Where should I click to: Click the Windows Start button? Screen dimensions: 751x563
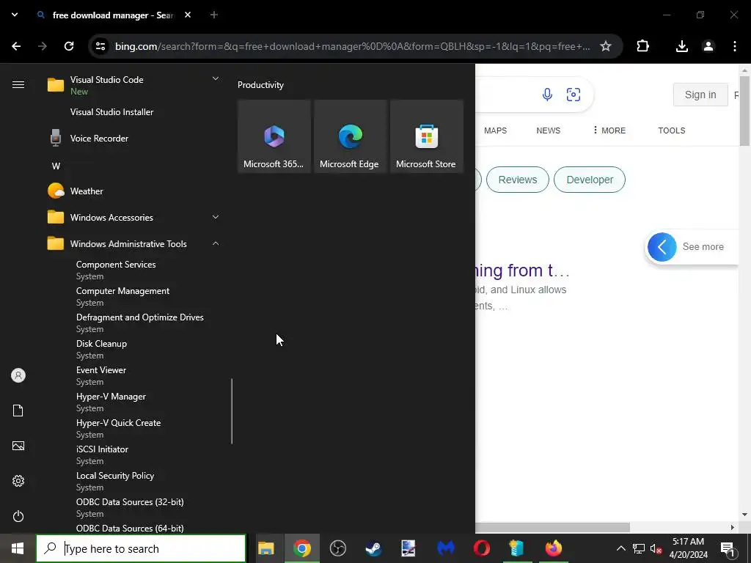click(x=18, y=548)
